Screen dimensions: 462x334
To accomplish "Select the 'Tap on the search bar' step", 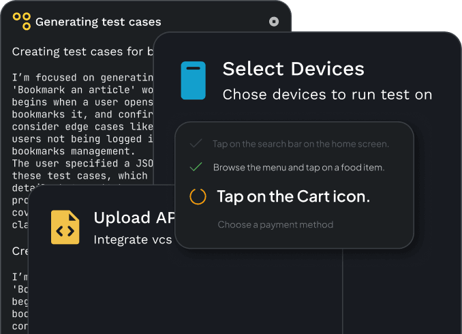I will (301, 144).
